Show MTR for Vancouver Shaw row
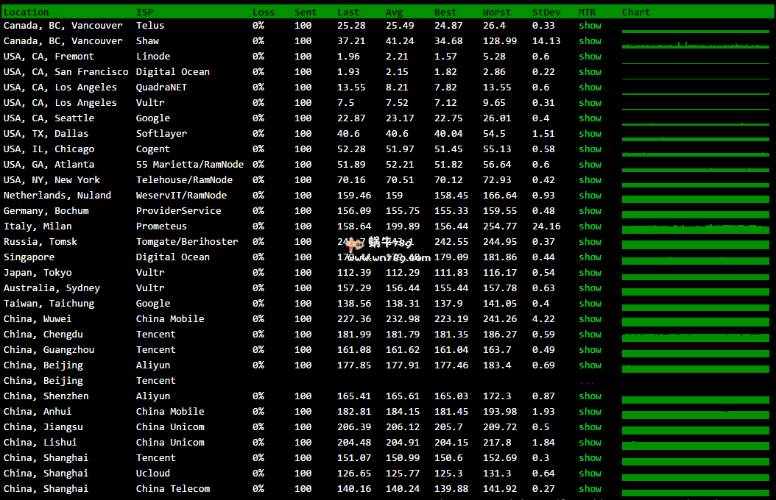Screen dimensions: 776x500 (590, 41)
